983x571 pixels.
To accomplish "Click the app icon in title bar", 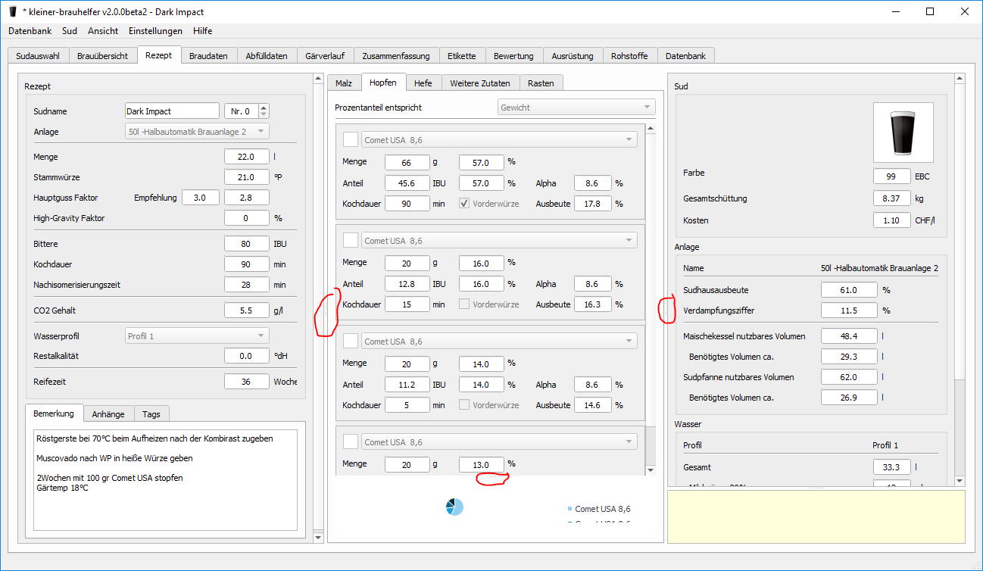I will pos(13,12).
